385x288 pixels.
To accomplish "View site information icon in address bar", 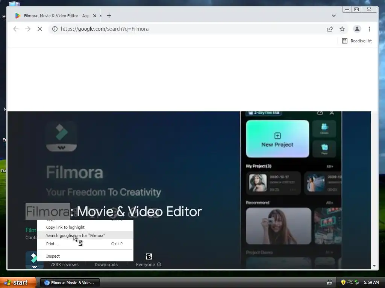I will click(x=55, y=29).
